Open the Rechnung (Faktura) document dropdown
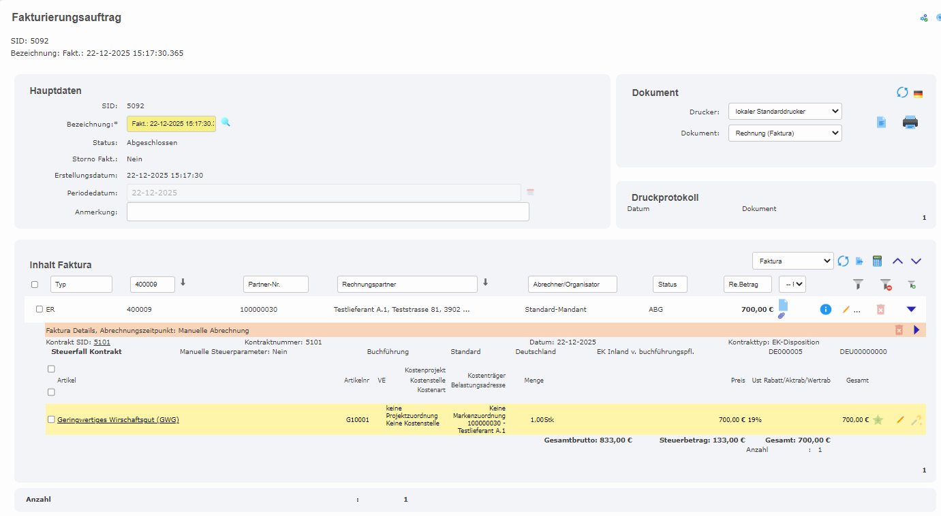 click(785, 133)
